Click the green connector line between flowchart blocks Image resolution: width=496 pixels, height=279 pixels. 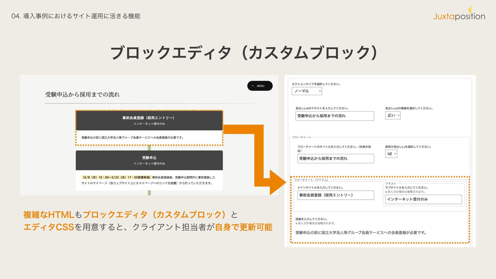tap(149, 148)
